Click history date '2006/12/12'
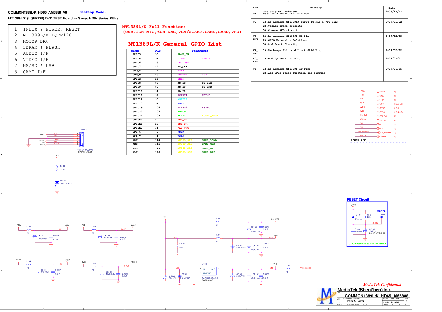442x312 pixels. tap(394, 12)
